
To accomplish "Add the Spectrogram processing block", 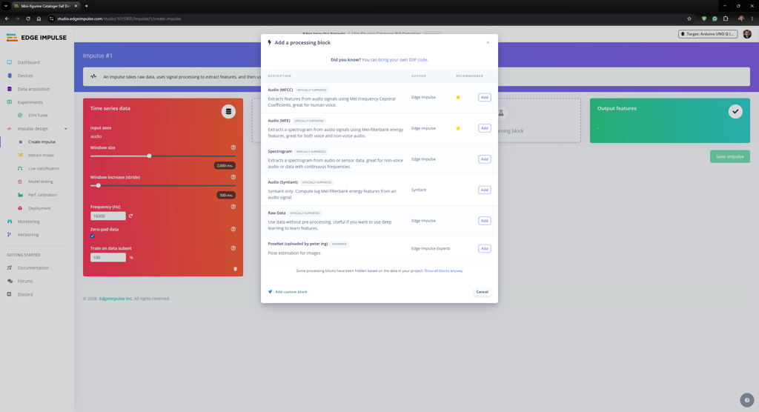I will tap(484, 159).
